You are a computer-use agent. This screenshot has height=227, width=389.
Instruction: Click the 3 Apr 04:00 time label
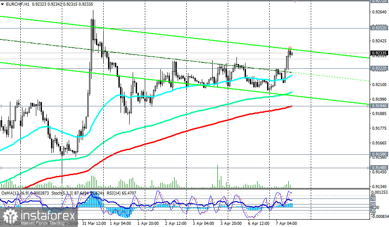click(x=204, y=223)
